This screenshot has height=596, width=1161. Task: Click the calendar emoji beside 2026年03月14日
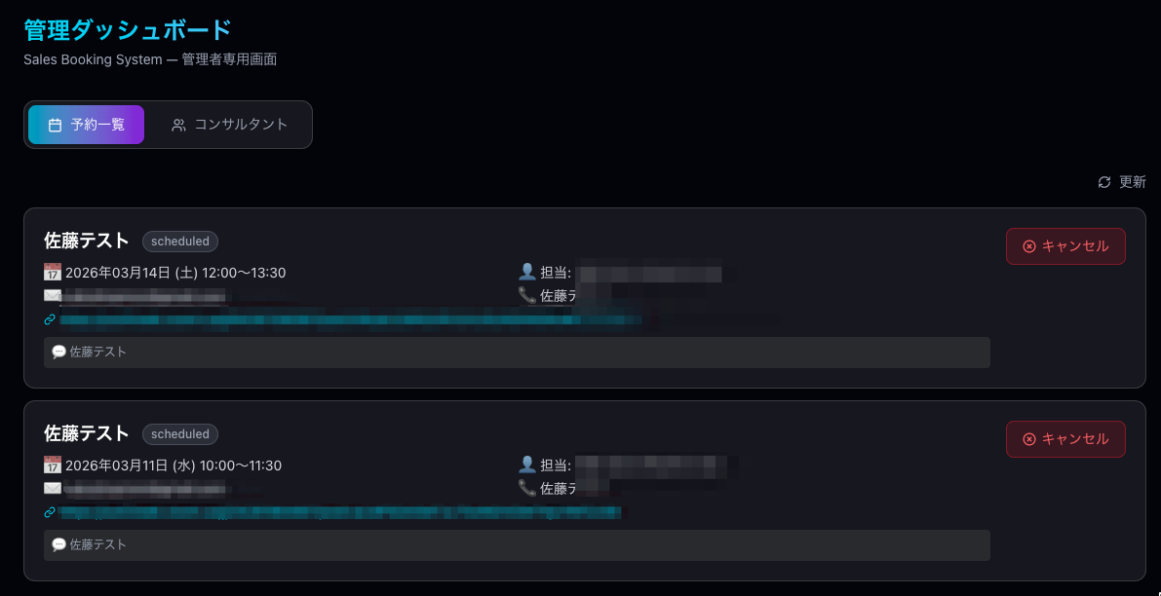pos(53,273)
